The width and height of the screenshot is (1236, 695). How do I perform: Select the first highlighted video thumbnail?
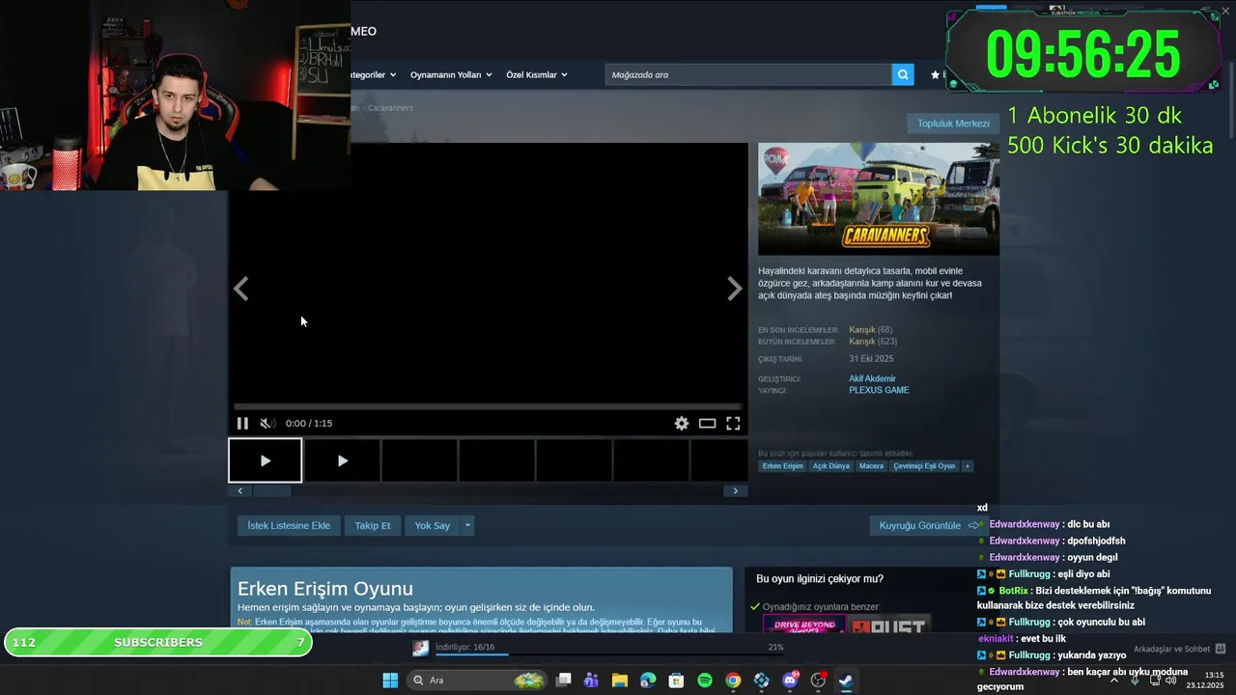coord(266,460)
